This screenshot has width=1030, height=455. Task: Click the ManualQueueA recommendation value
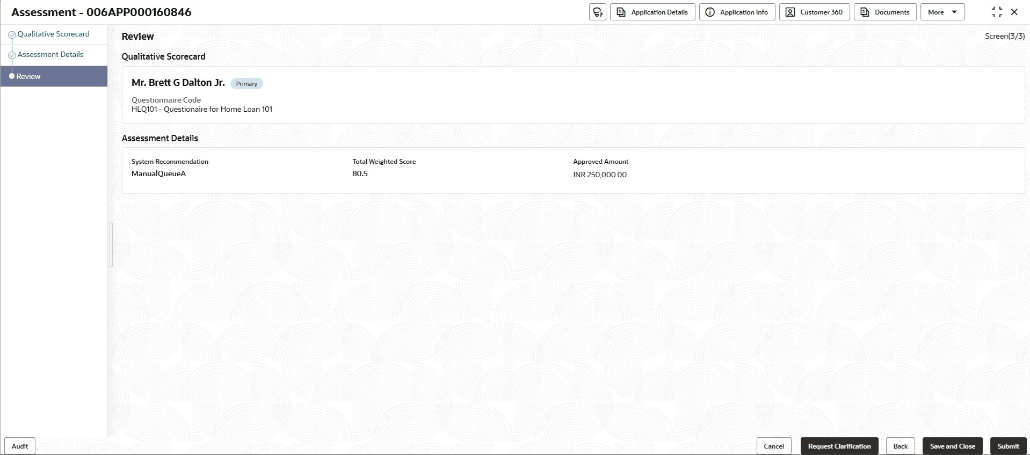pyautogui.click(x=158, y=174)
